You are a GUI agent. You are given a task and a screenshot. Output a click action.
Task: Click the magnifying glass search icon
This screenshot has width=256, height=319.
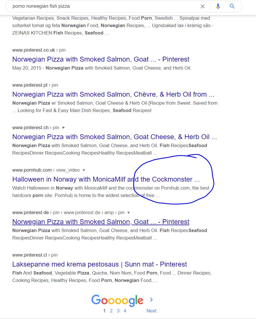pyautogui.click(x=232, y=6)
